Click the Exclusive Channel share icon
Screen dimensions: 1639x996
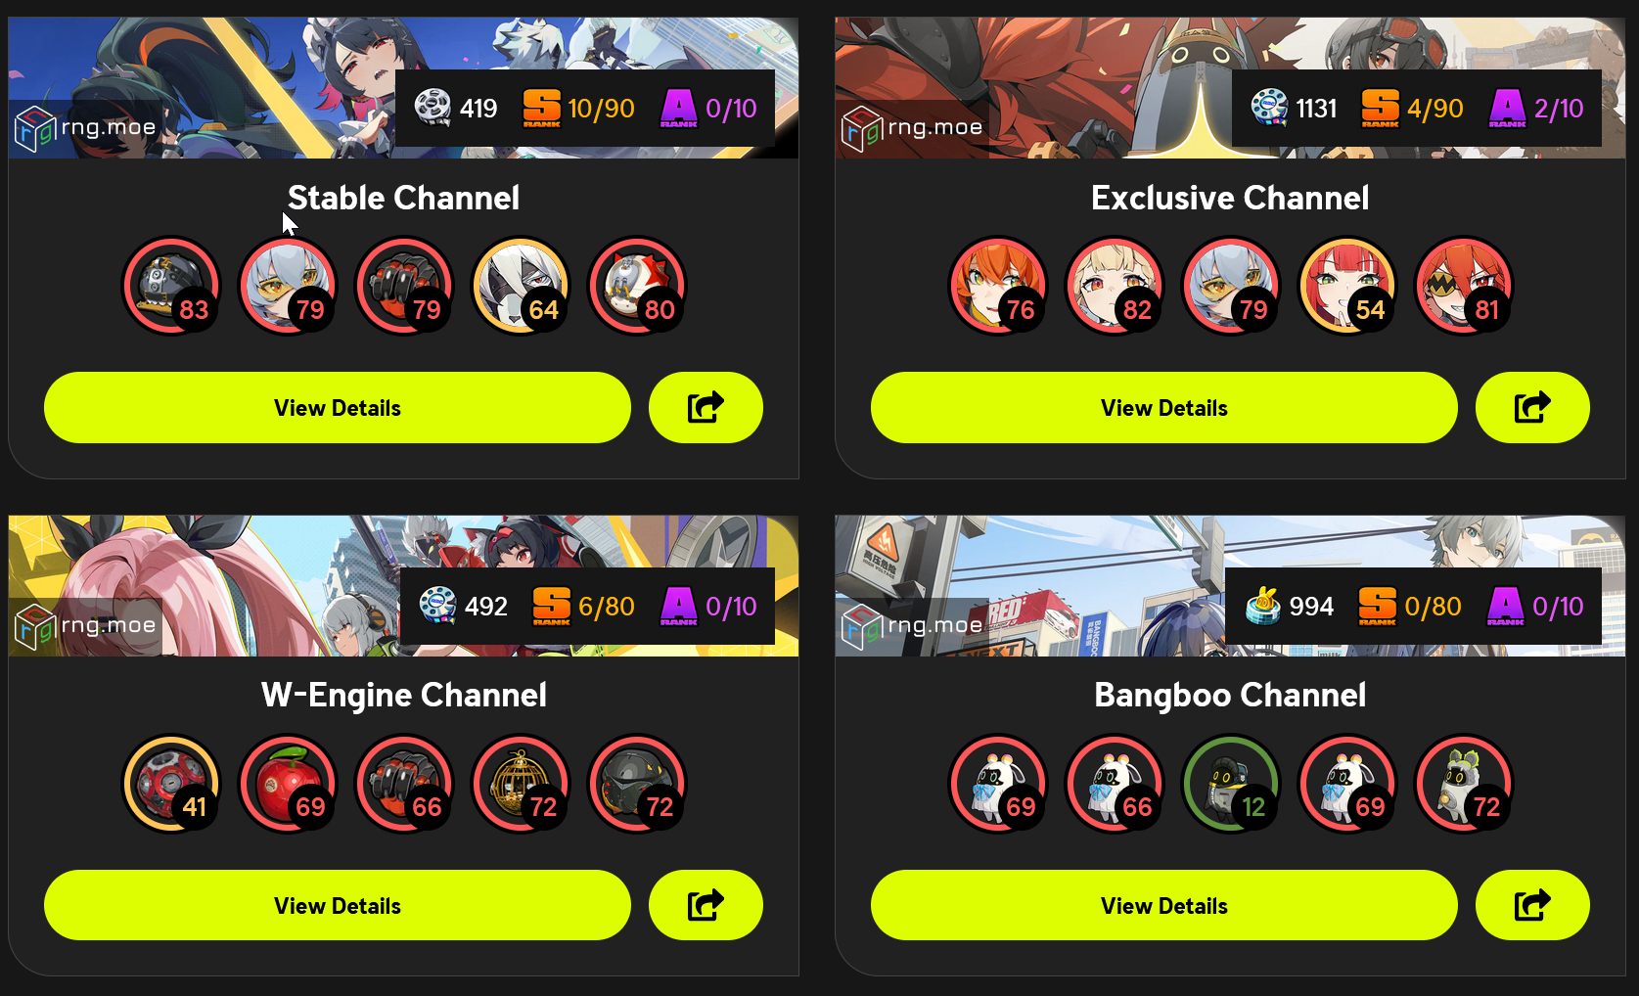[1532, 407]
